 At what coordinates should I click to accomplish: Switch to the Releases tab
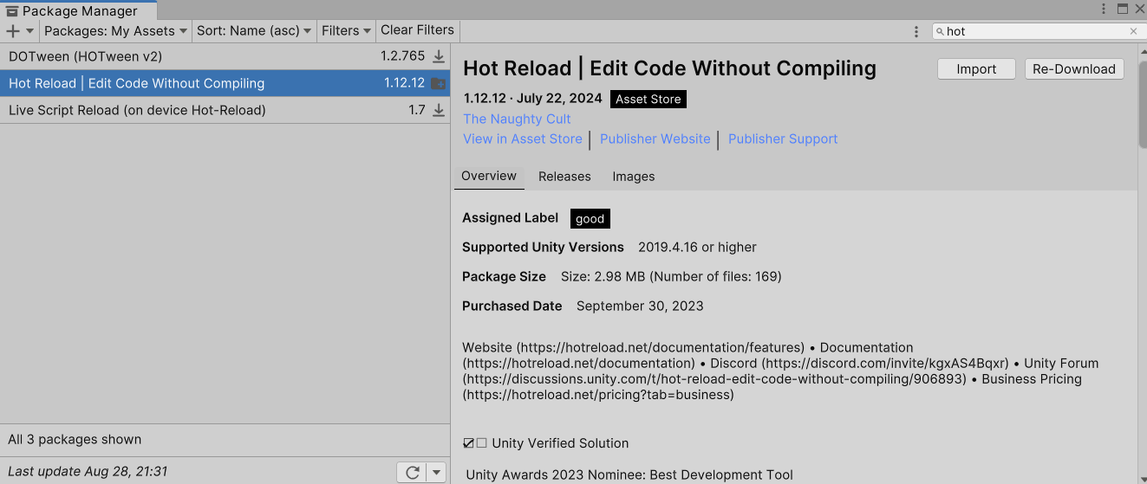[x=564, y=176]
